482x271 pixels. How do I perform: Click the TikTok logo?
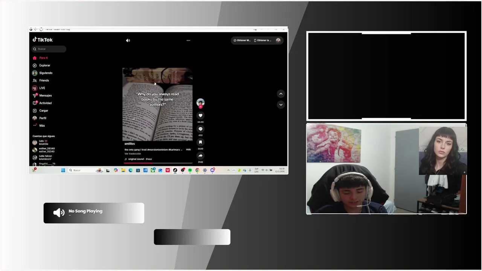click(43, 40)
